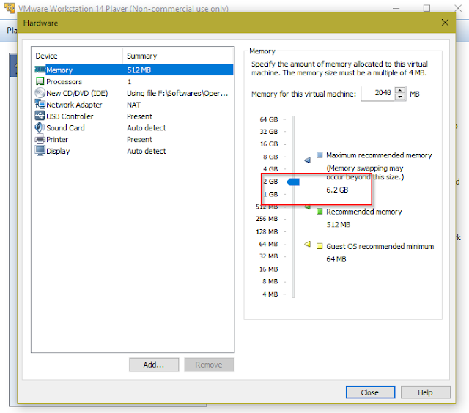Image resolution: width=469 pixels, height=413 pixels.
Task: Maximize the VMware Player window
Action: [426, 8]
